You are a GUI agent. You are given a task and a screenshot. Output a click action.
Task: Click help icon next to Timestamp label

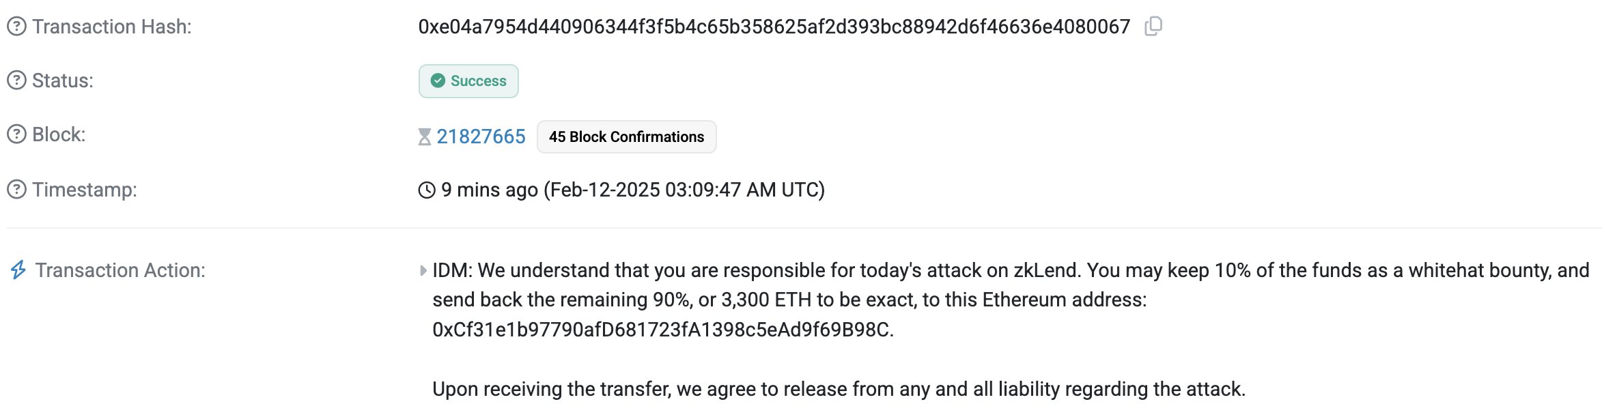[16, 189]
